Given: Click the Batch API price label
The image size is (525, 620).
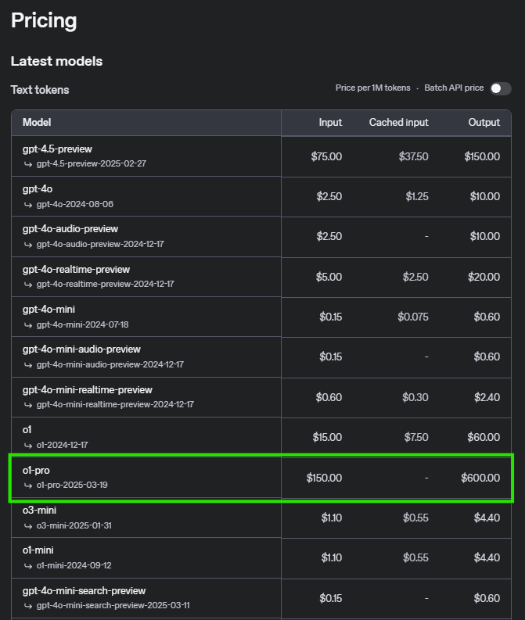Looking at the screenshot, I should pyautogui.click(x=454, y=88).
